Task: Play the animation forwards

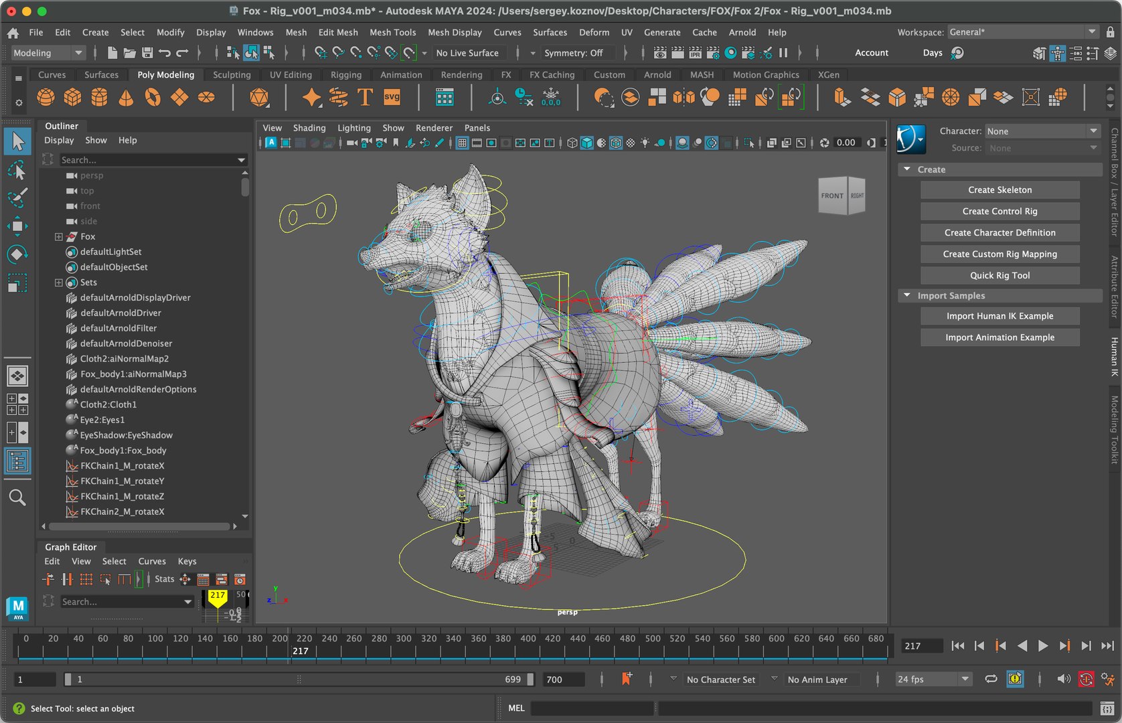Action: coord(1042,646)
